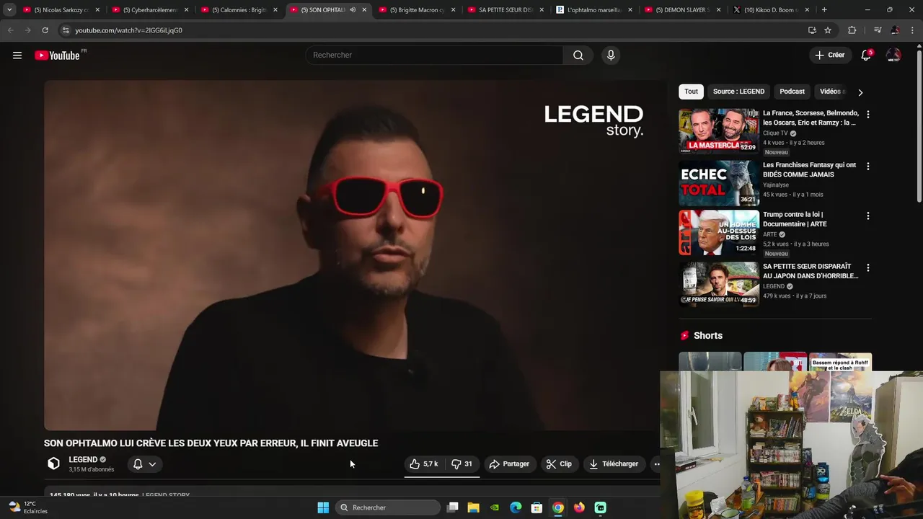Open the LEGEND channel name link
This screenshot has height=519, width=923.
coord(83,460)
